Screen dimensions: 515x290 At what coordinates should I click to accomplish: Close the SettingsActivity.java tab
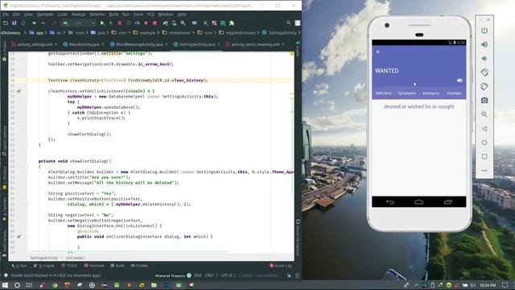218,44
